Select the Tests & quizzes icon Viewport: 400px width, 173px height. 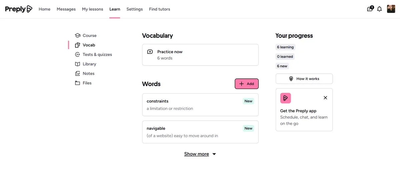78,54
